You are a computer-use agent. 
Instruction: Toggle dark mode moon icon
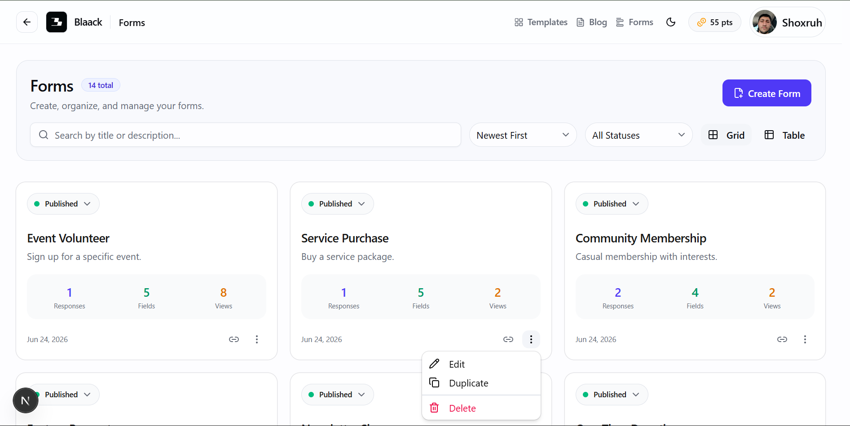671,22
